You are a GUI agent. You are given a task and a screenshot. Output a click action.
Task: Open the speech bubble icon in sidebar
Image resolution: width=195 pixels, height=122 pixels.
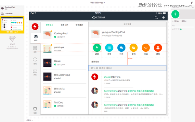[35, 60]
